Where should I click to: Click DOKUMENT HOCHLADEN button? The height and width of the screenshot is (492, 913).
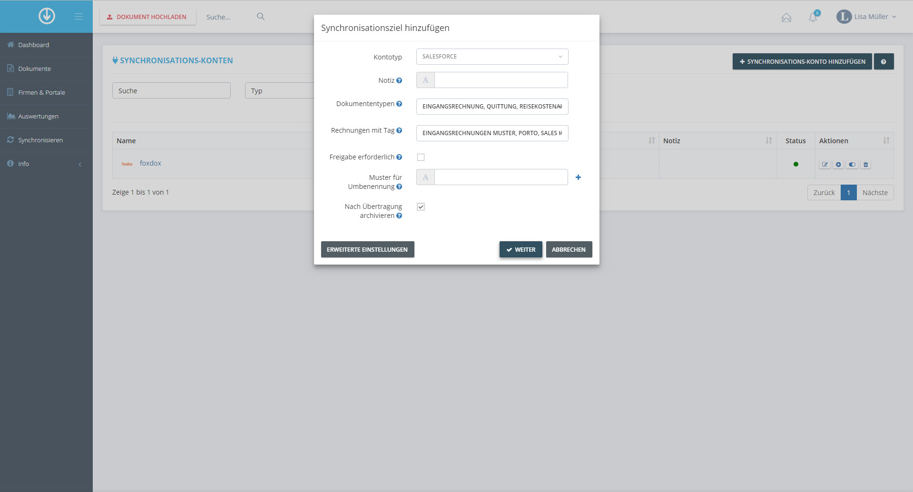click(147, 17)
